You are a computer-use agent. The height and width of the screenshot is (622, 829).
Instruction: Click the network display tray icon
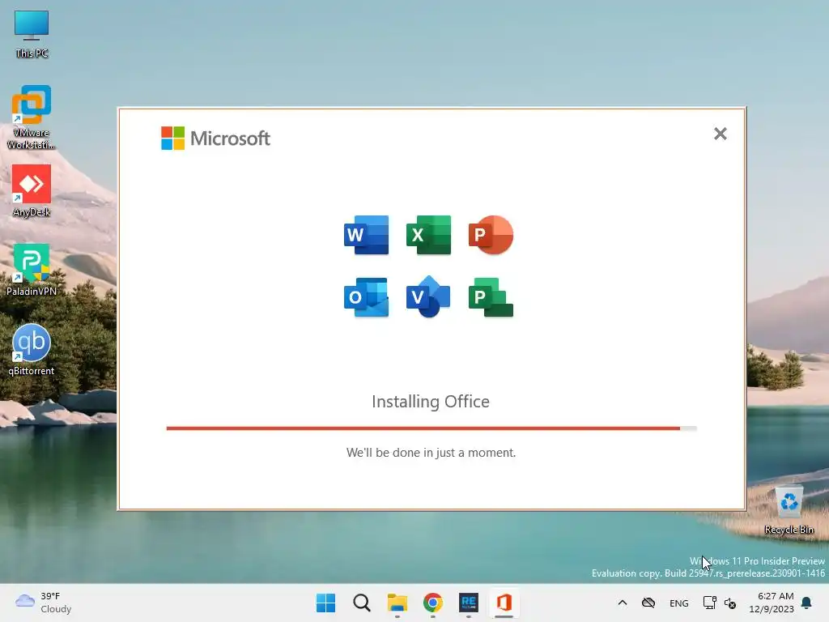coord(709,603)
